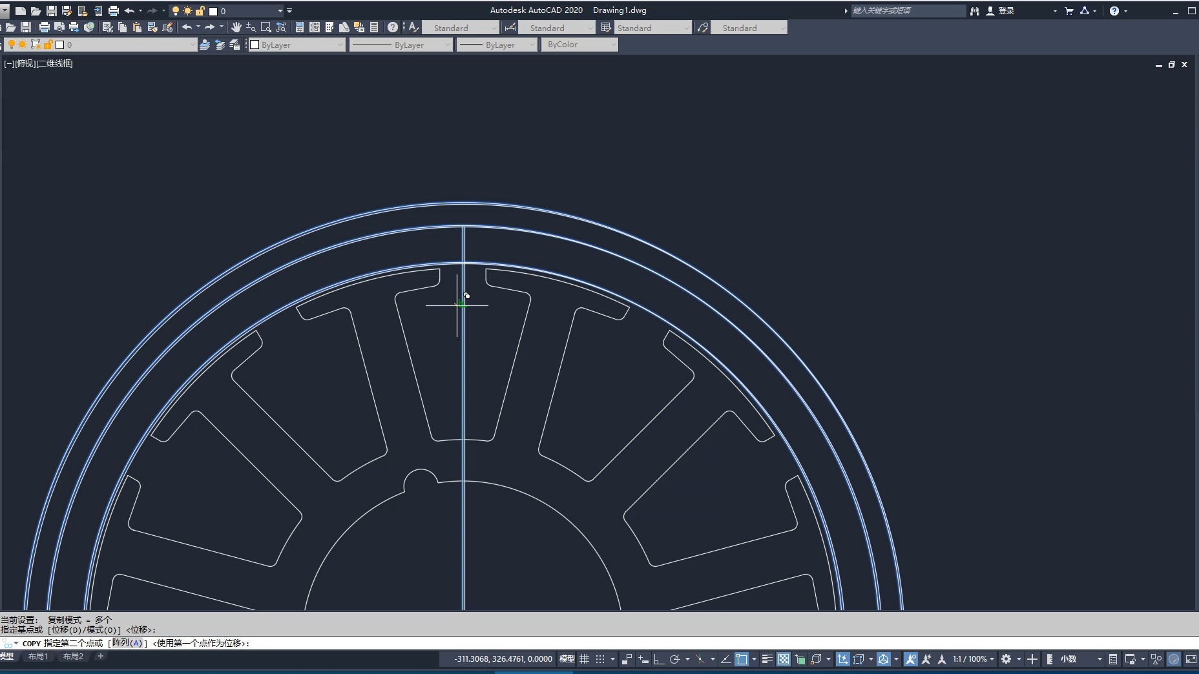
Task: Open the ByColor plot style dropdown
Action: point(579,45)
